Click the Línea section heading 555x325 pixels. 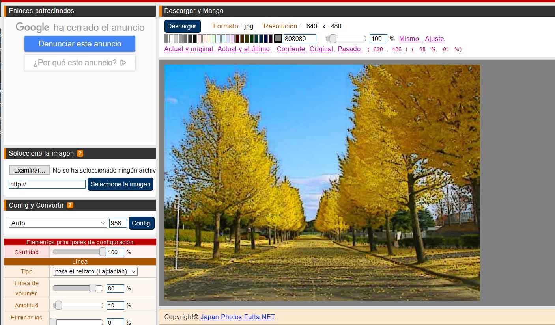point(80,262)
